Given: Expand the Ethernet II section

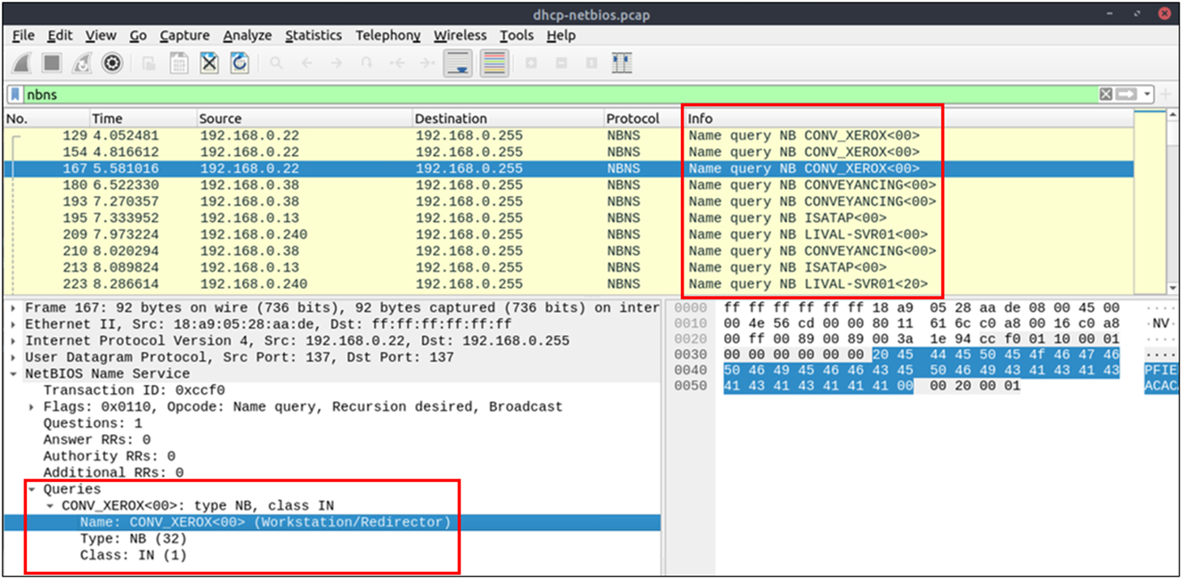Looking at the screenshot, I should tap(13, 325).
